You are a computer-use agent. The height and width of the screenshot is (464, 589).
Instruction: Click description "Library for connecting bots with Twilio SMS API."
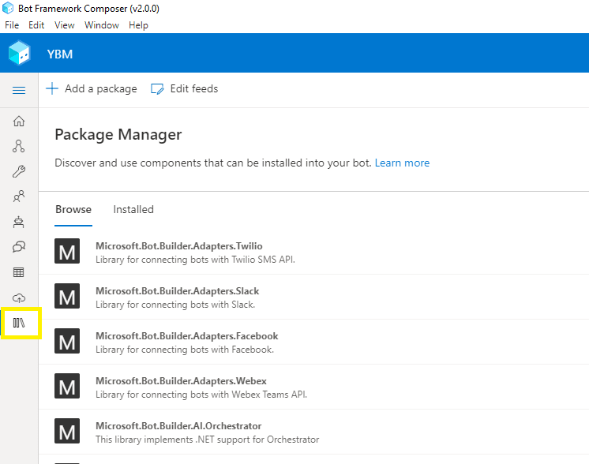point(195,260)
